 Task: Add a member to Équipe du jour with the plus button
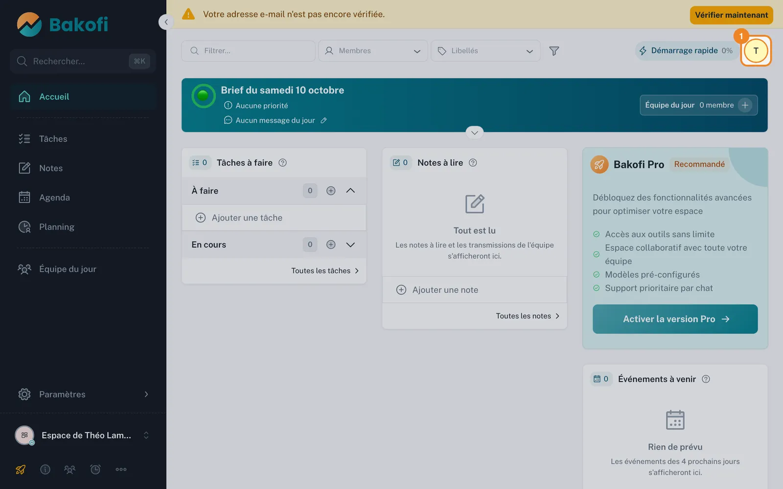point(745,105)
